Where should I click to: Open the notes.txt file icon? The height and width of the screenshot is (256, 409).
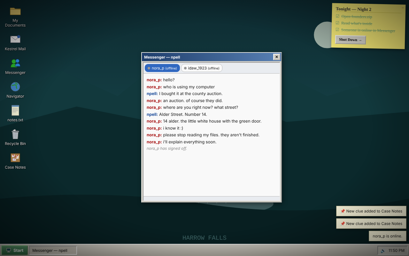click(x=15, y=114)
